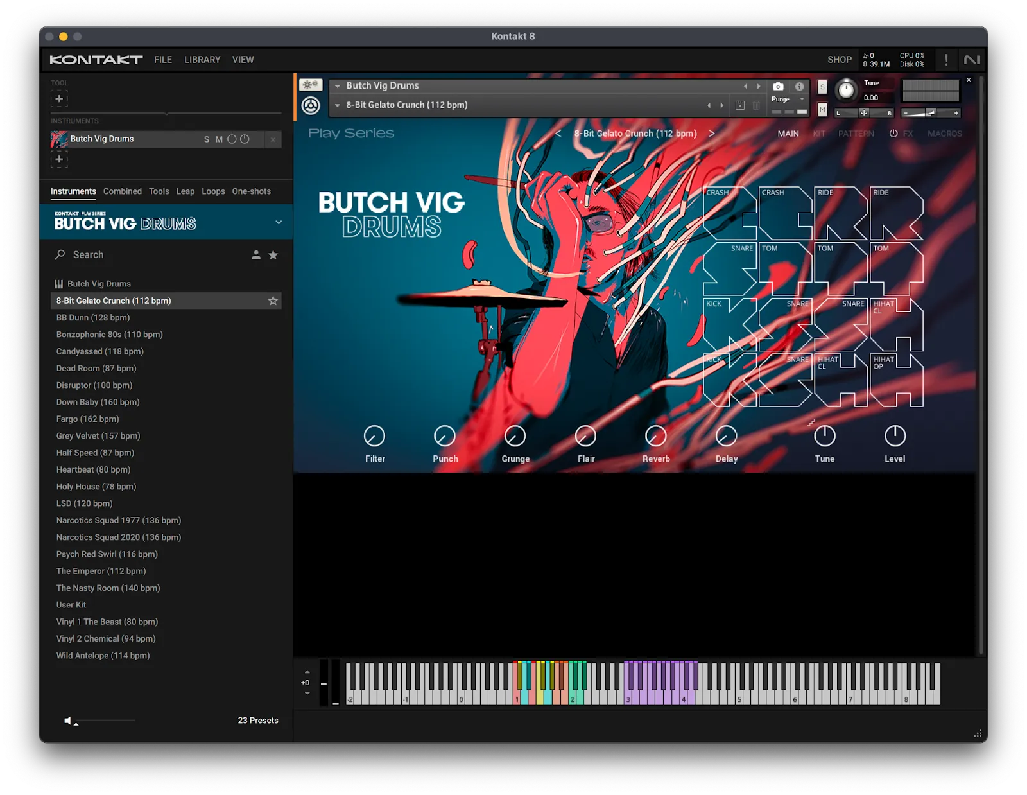Toggle the first power button on the Butch Vig Drums row
This screenshot has height=795, width=1027.
(232, 139)
